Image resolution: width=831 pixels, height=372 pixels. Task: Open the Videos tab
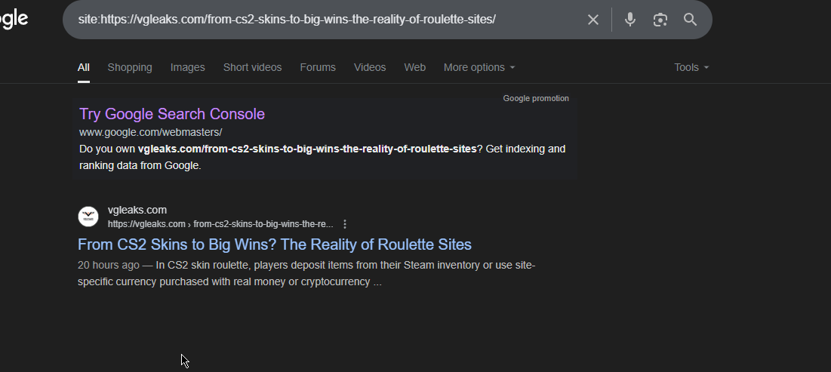tap(370, 67)
